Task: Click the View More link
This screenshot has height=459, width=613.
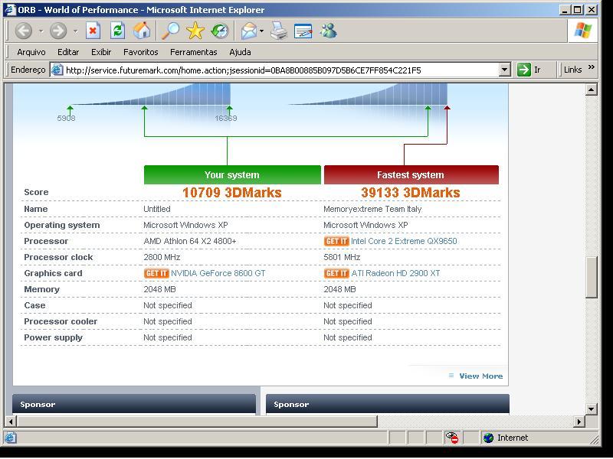Action: pyautogui.click(x=481, y=376)
